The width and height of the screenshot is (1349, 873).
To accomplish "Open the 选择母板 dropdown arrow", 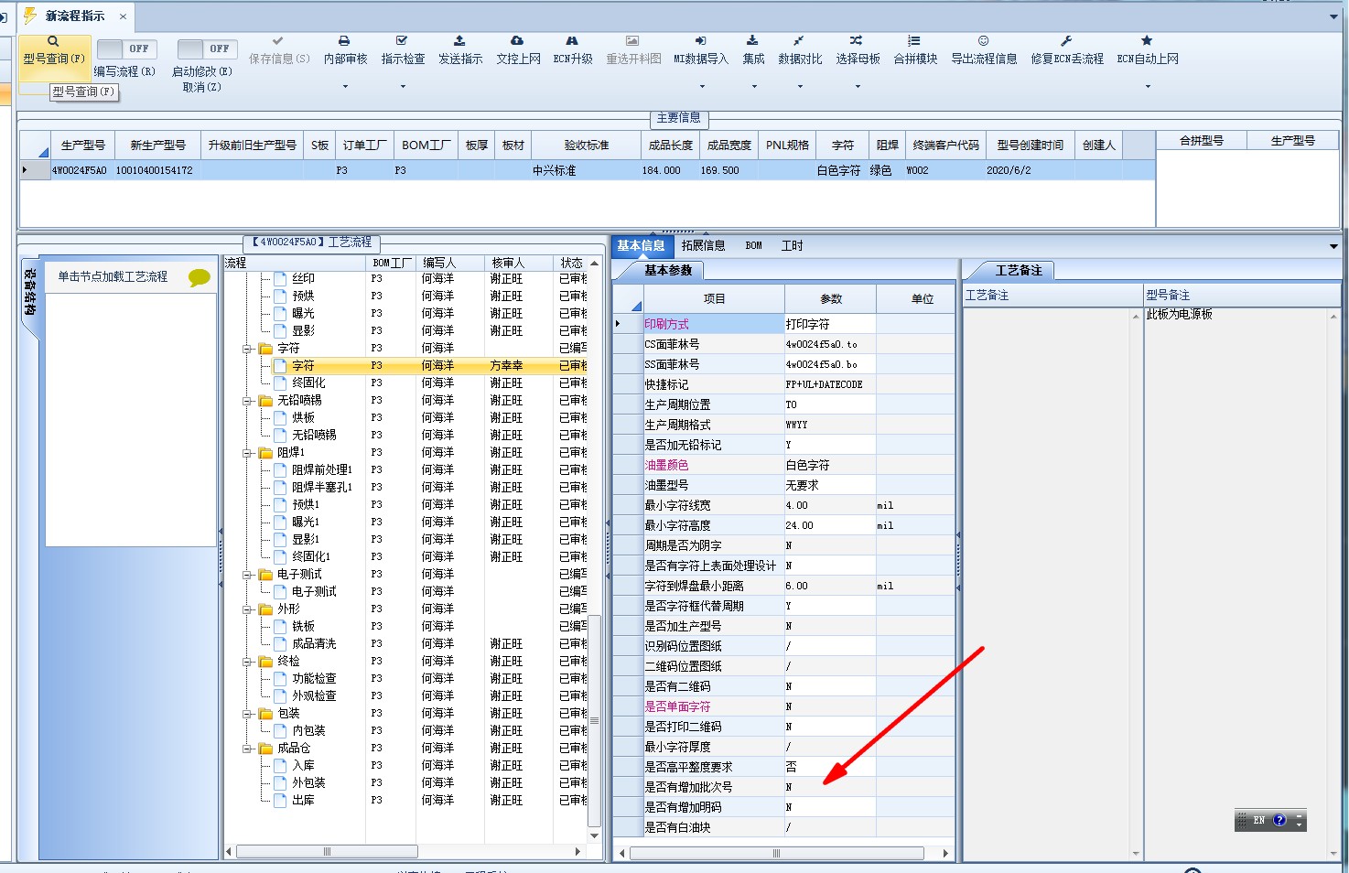I will 858,87.
